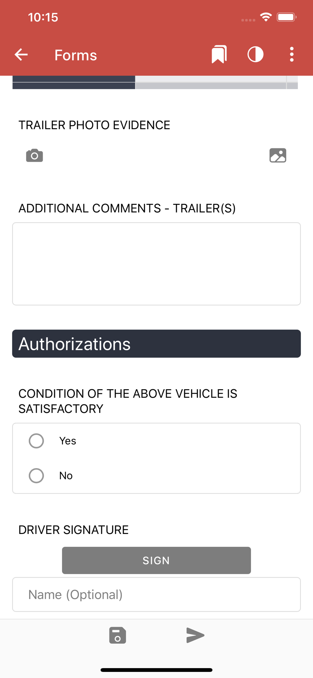Tap the battery indicator in status bar
The height and width of the screenshot is (678, 313).
[287, 17]
